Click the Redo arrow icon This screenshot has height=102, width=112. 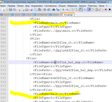48,10
